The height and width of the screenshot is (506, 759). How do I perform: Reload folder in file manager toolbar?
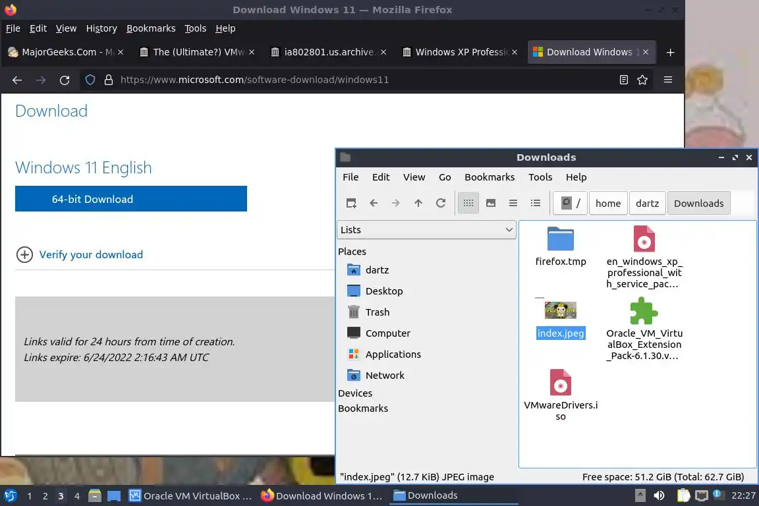pyautogui.click(x=441, y=204)
